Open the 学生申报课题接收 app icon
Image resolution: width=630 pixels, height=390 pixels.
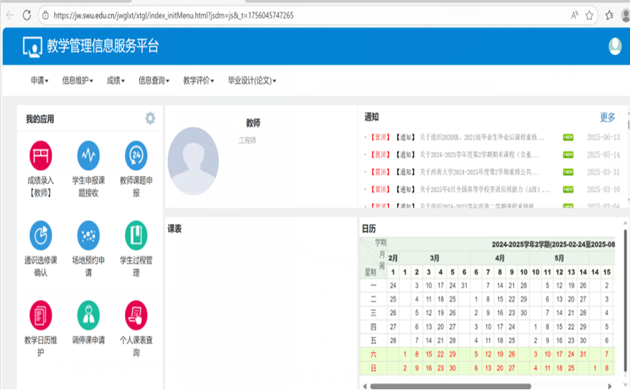tap(88, 155)
